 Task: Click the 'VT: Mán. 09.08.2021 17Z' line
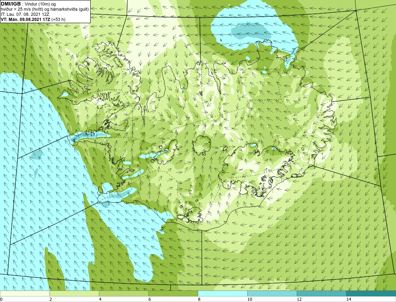25,19
